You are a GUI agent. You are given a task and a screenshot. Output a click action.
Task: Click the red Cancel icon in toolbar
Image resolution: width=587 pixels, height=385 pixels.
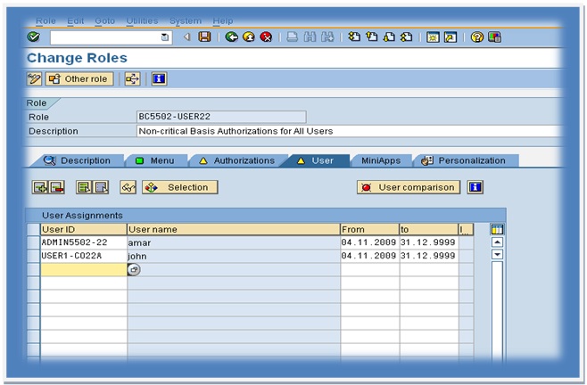coord(266,37)
